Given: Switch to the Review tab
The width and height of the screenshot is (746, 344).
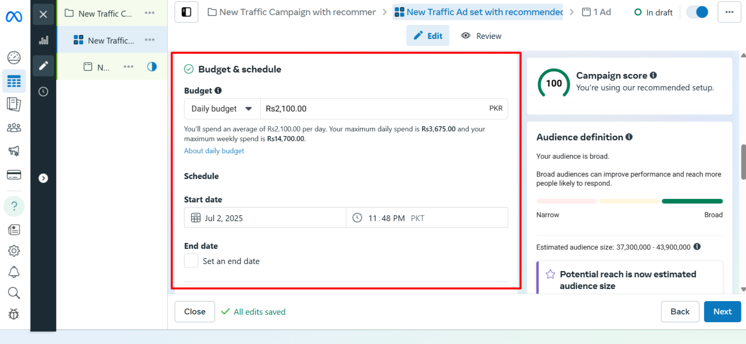Looking at the screenshot, I should coord(481,36).
